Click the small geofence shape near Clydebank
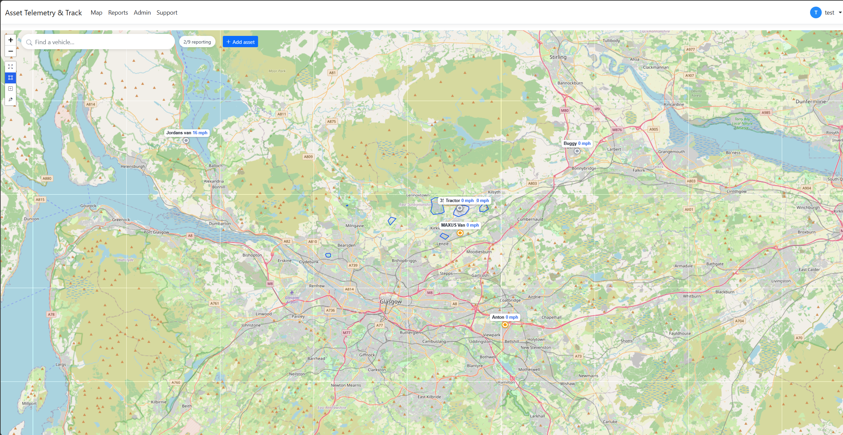The image size is (843, 435). (328, 255)
